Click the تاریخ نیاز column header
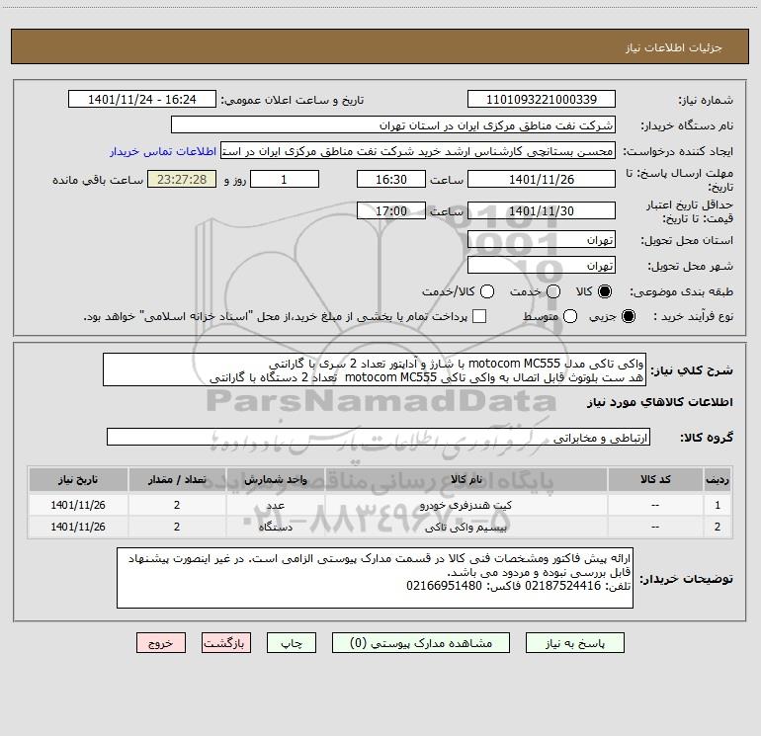The width and height of the screenshot is (761, 736). click(78, 479)
